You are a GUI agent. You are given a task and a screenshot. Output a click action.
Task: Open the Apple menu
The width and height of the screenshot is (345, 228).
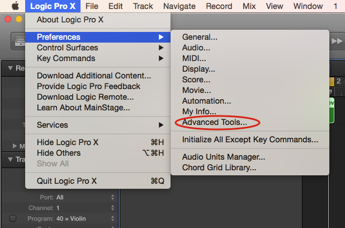coord(15,6)
